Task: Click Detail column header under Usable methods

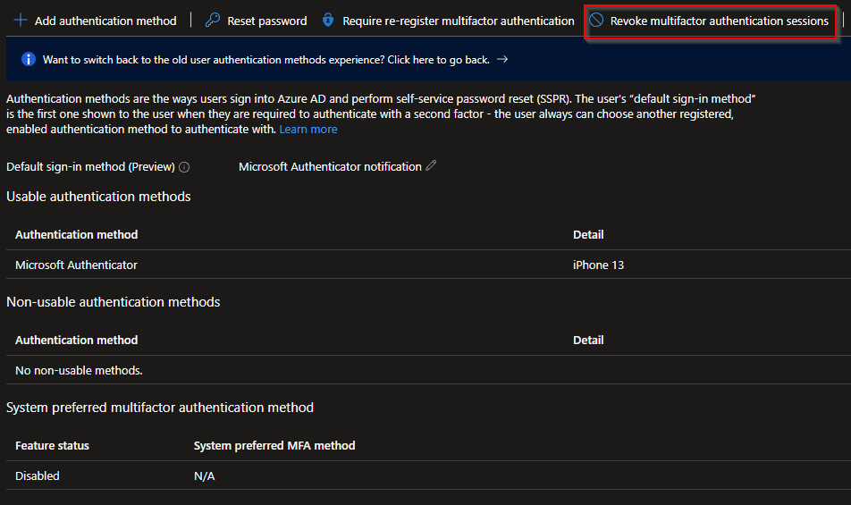Action: pos(588,234)
